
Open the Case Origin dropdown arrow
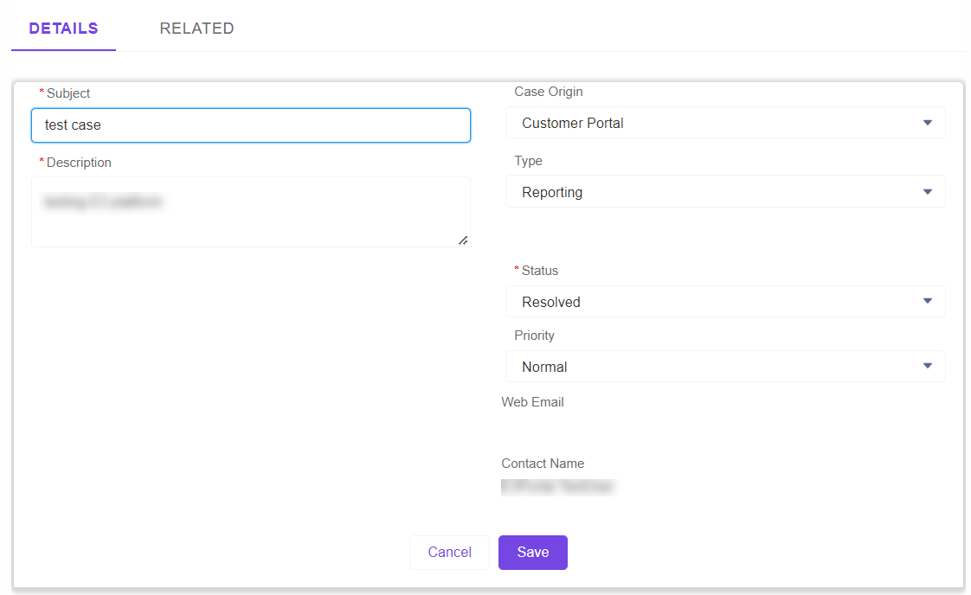[927, 122]
